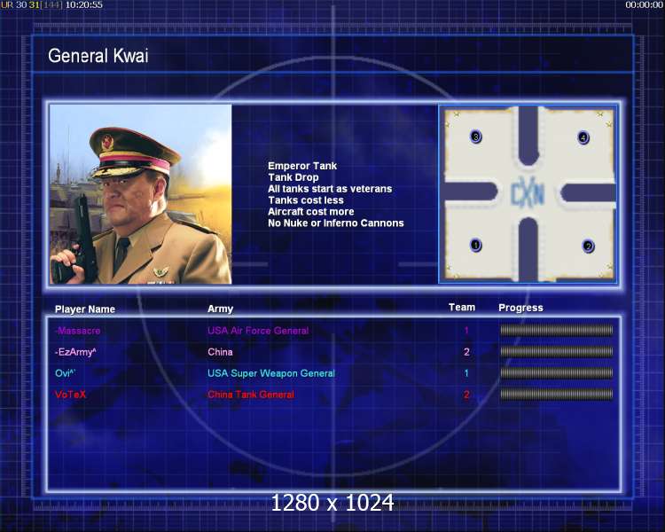The image size is (665, 532).
Task: Click the Army column header
Action: tap(220, 309)
